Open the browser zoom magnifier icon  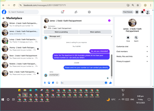(133, 5)
